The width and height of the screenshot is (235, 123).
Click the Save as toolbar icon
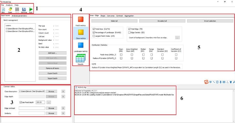(24, 9)
